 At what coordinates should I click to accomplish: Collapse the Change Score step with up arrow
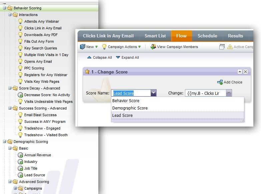click(x=240, y=72)
